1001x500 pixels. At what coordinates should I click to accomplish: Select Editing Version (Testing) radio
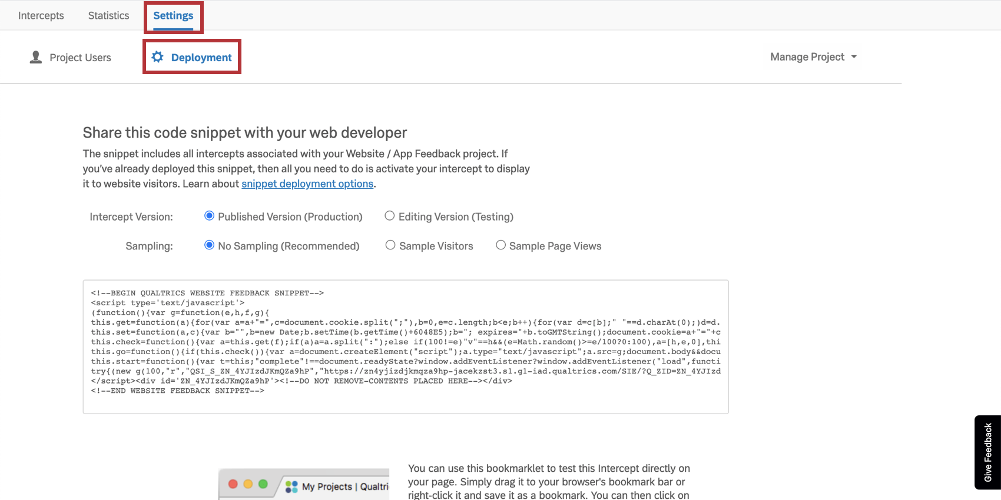coord(389,216)
